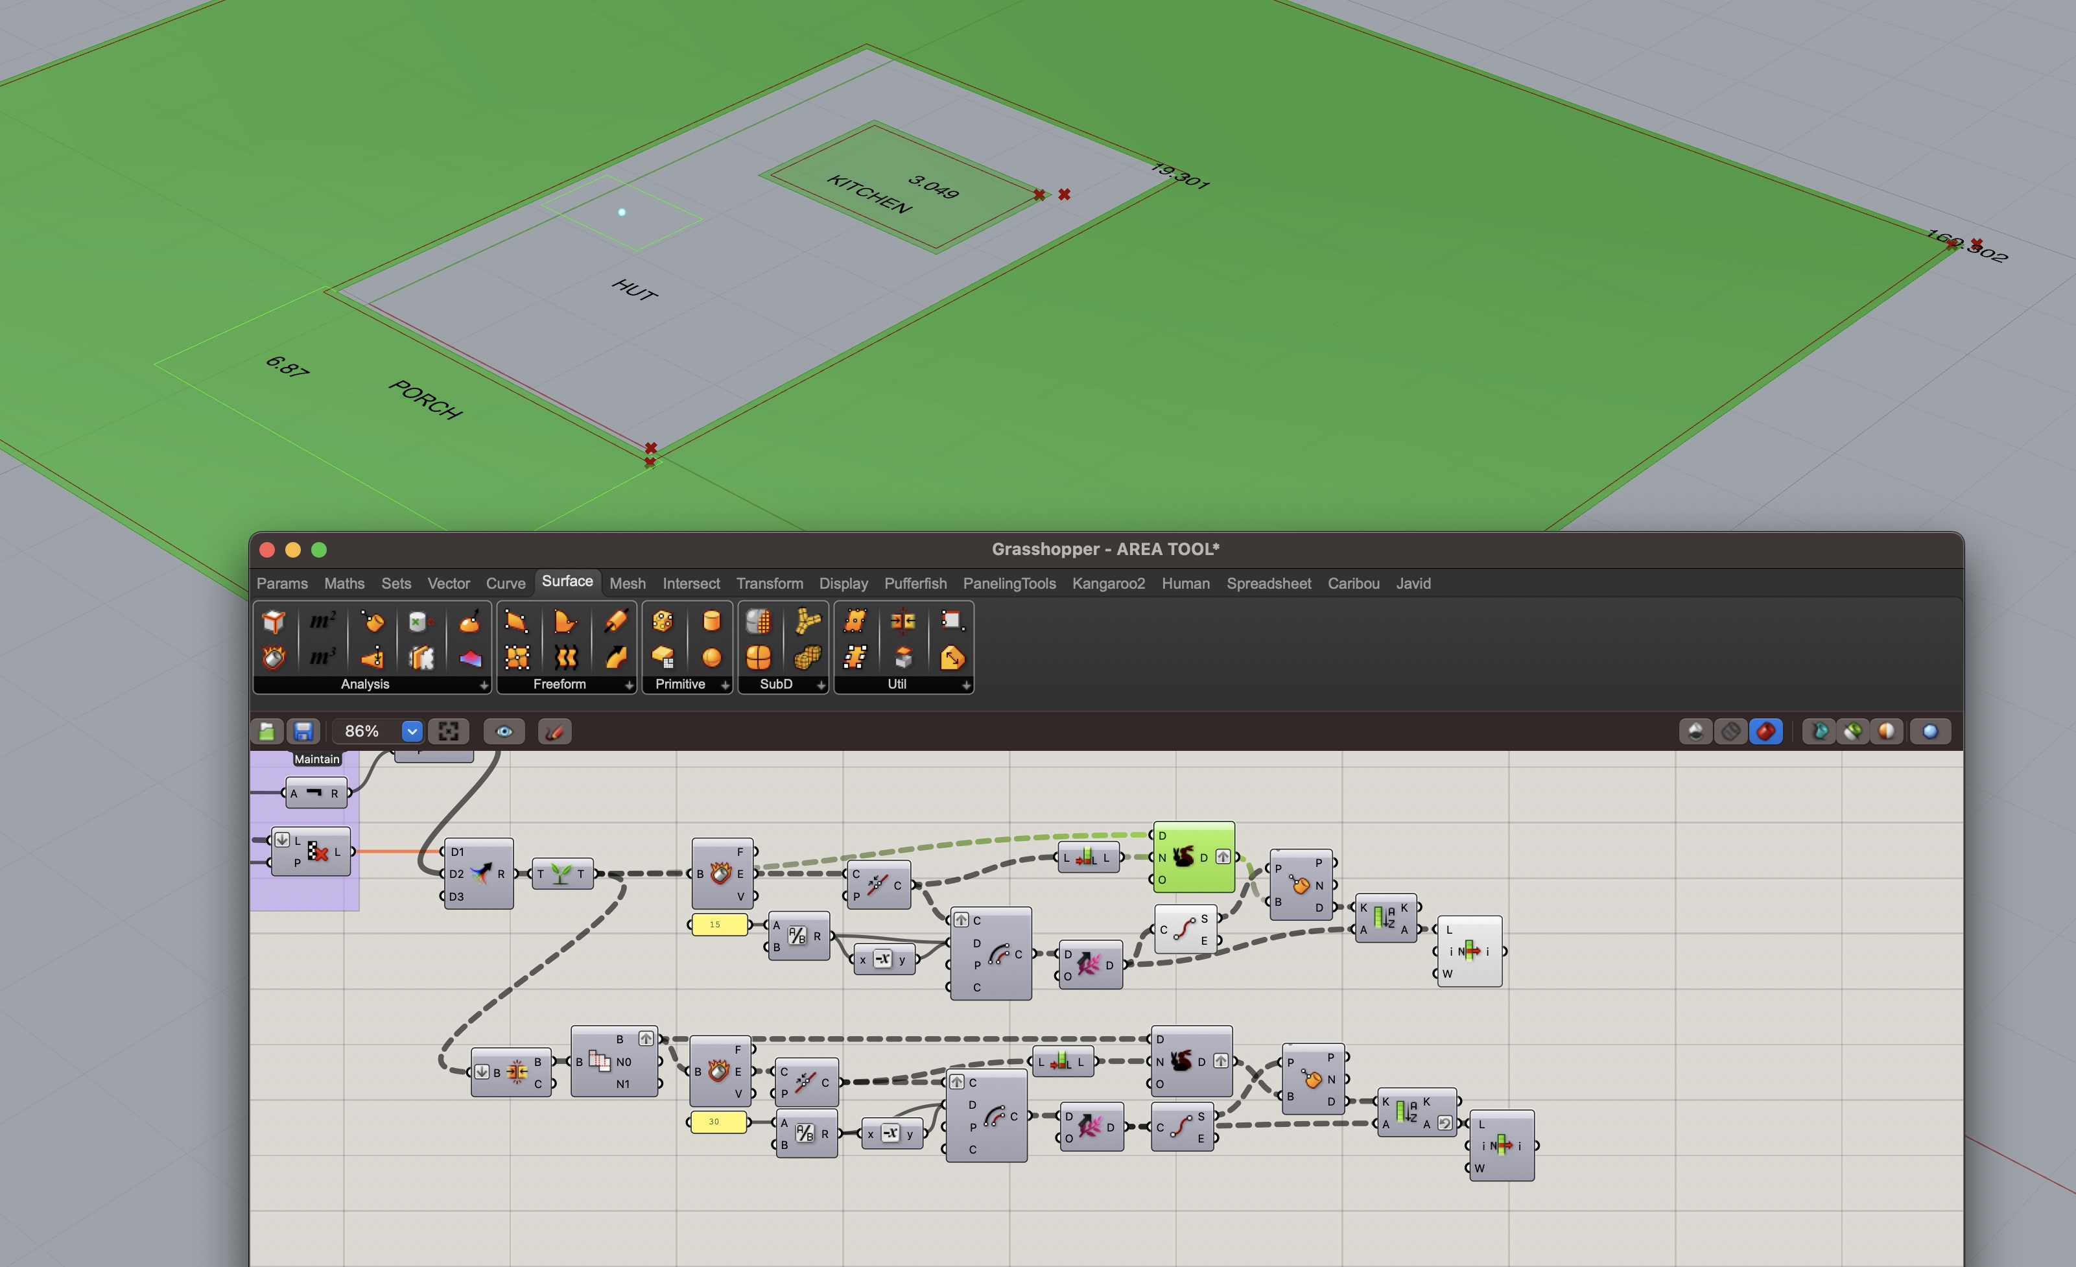Select the Sphere primitive icon
Screen dimensions: 2076x1267
pos(712,657)
